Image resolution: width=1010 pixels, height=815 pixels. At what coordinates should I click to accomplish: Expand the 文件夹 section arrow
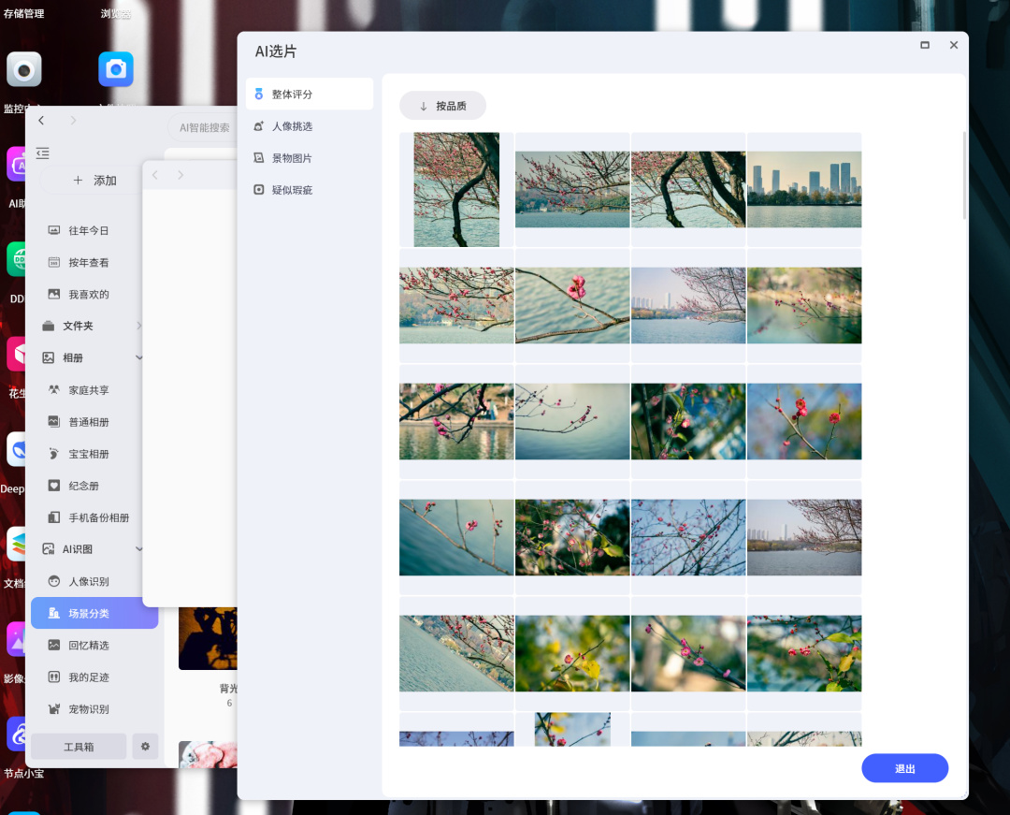(x=139, y=326)
